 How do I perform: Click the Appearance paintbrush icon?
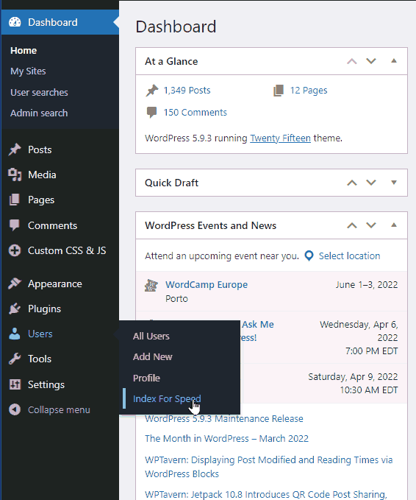coord(15,284)
